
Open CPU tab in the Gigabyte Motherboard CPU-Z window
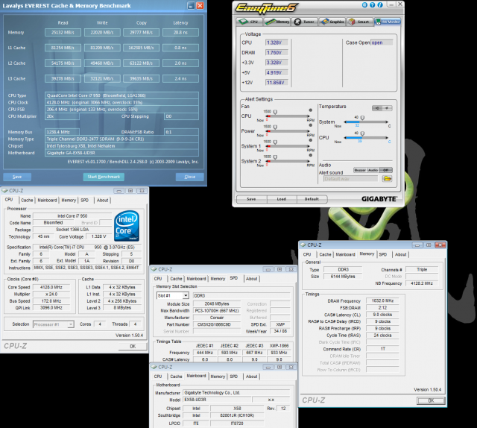pyautogui.click(x=158, y=377)
